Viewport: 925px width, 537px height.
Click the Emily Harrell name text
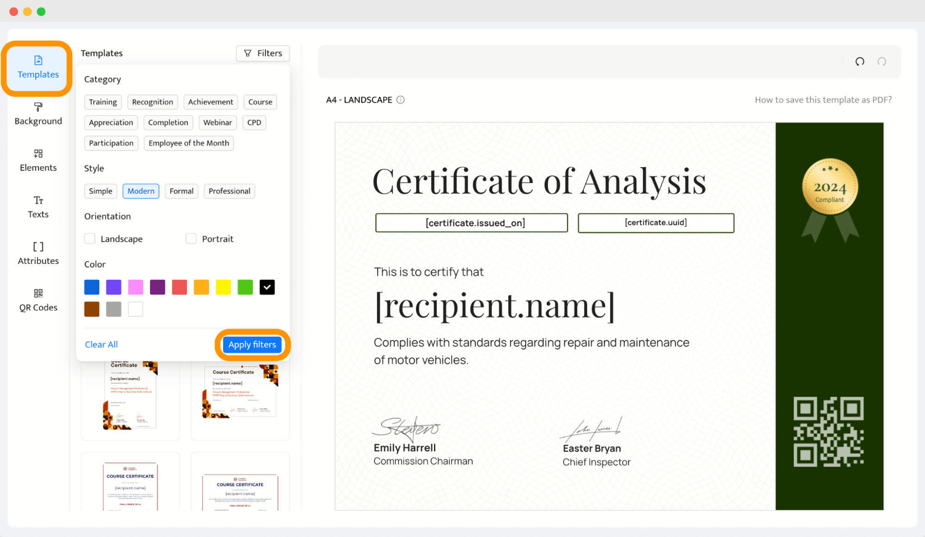pos(405,448)
